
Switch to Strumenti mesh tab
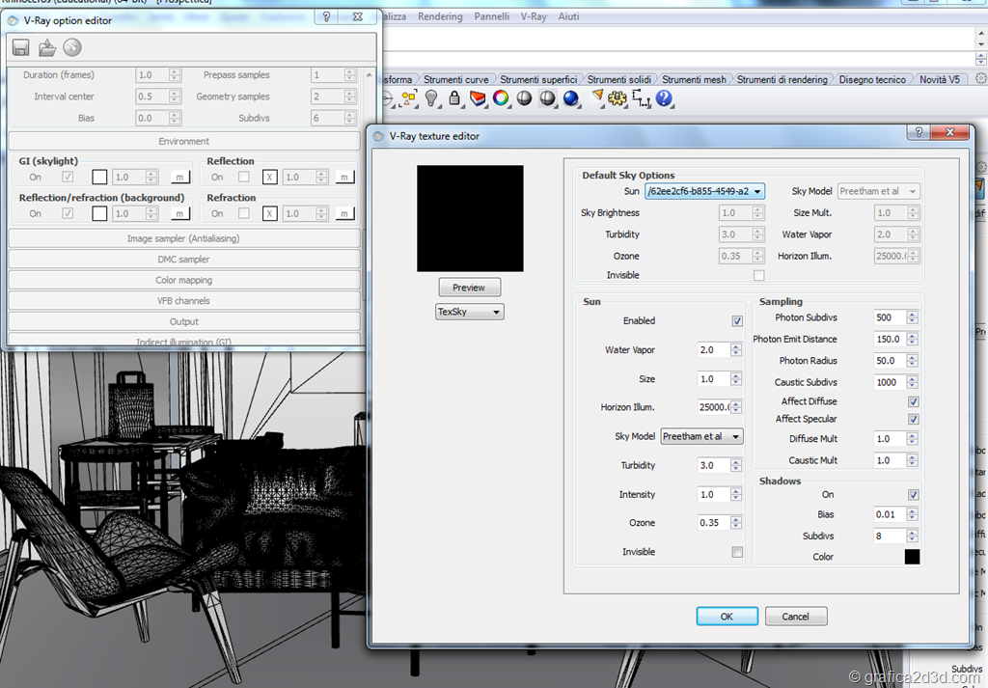694,79
